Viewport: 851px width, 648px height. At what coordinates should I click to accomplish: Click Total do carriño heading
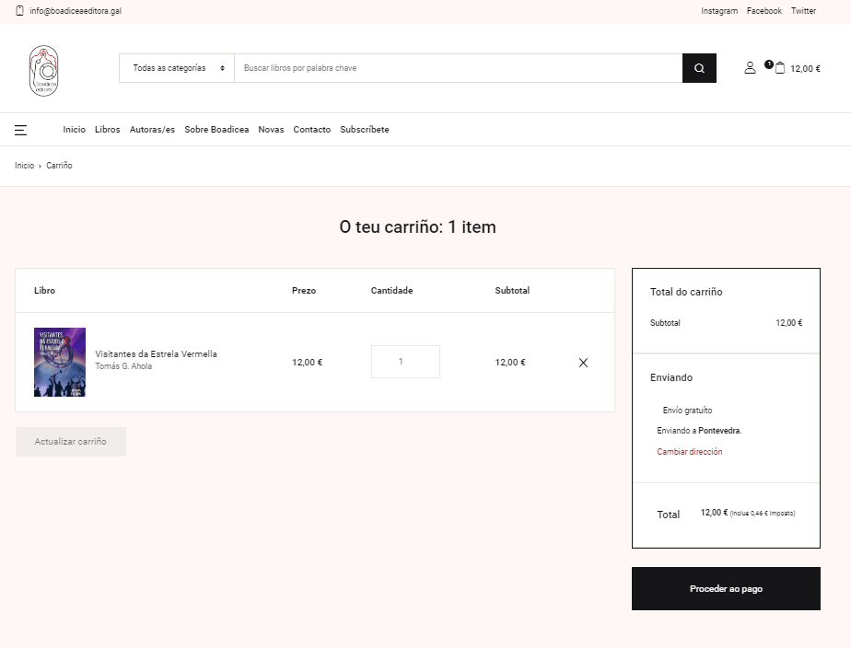tap(686, 293)
